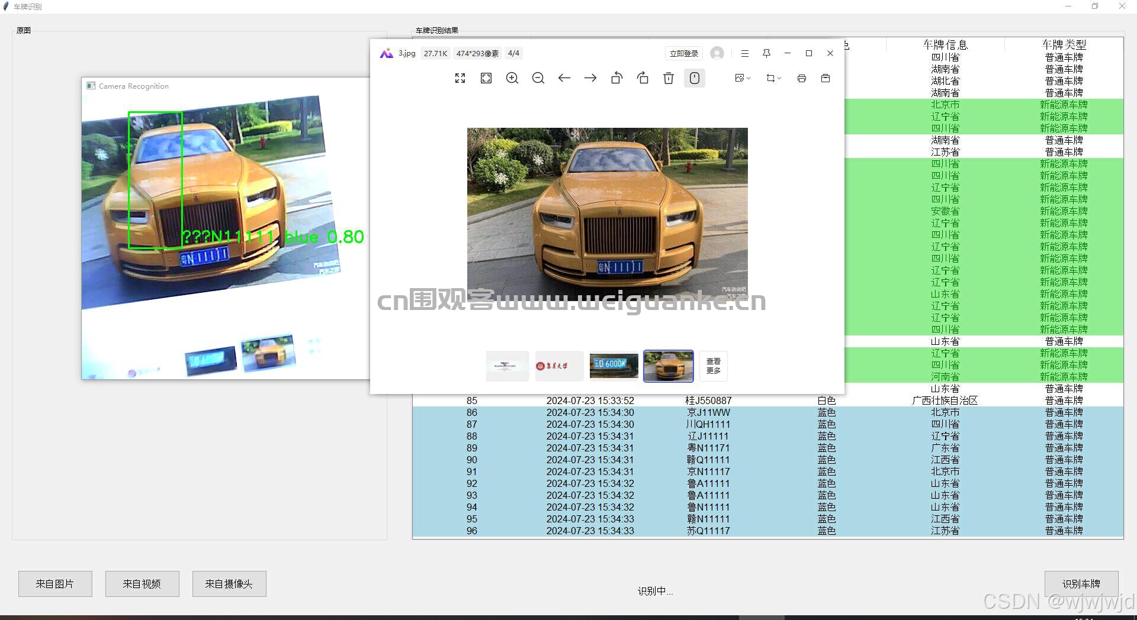
Task: Click fit-to-window icon in viewer toolbar
Action: click(486, 78)
